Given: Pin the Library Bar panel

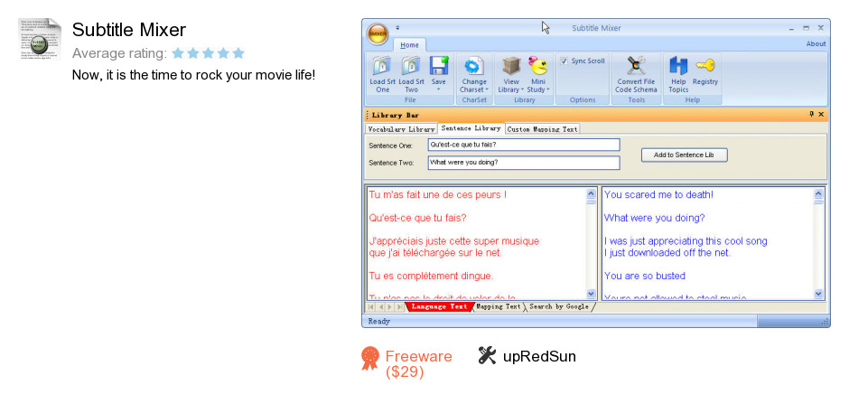Looking at the screenshot, I should (x=811, y=114).
